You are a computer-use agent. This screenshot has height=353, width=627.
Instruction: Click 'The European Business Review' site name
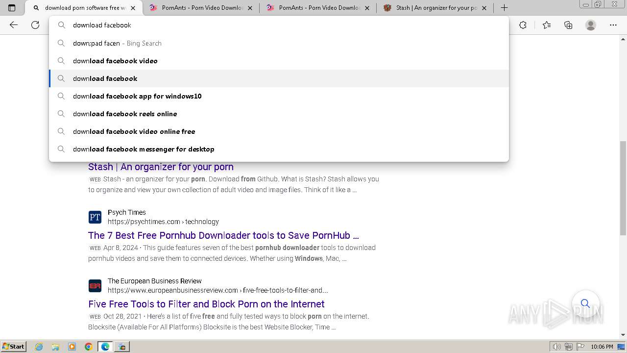[155, 281]
